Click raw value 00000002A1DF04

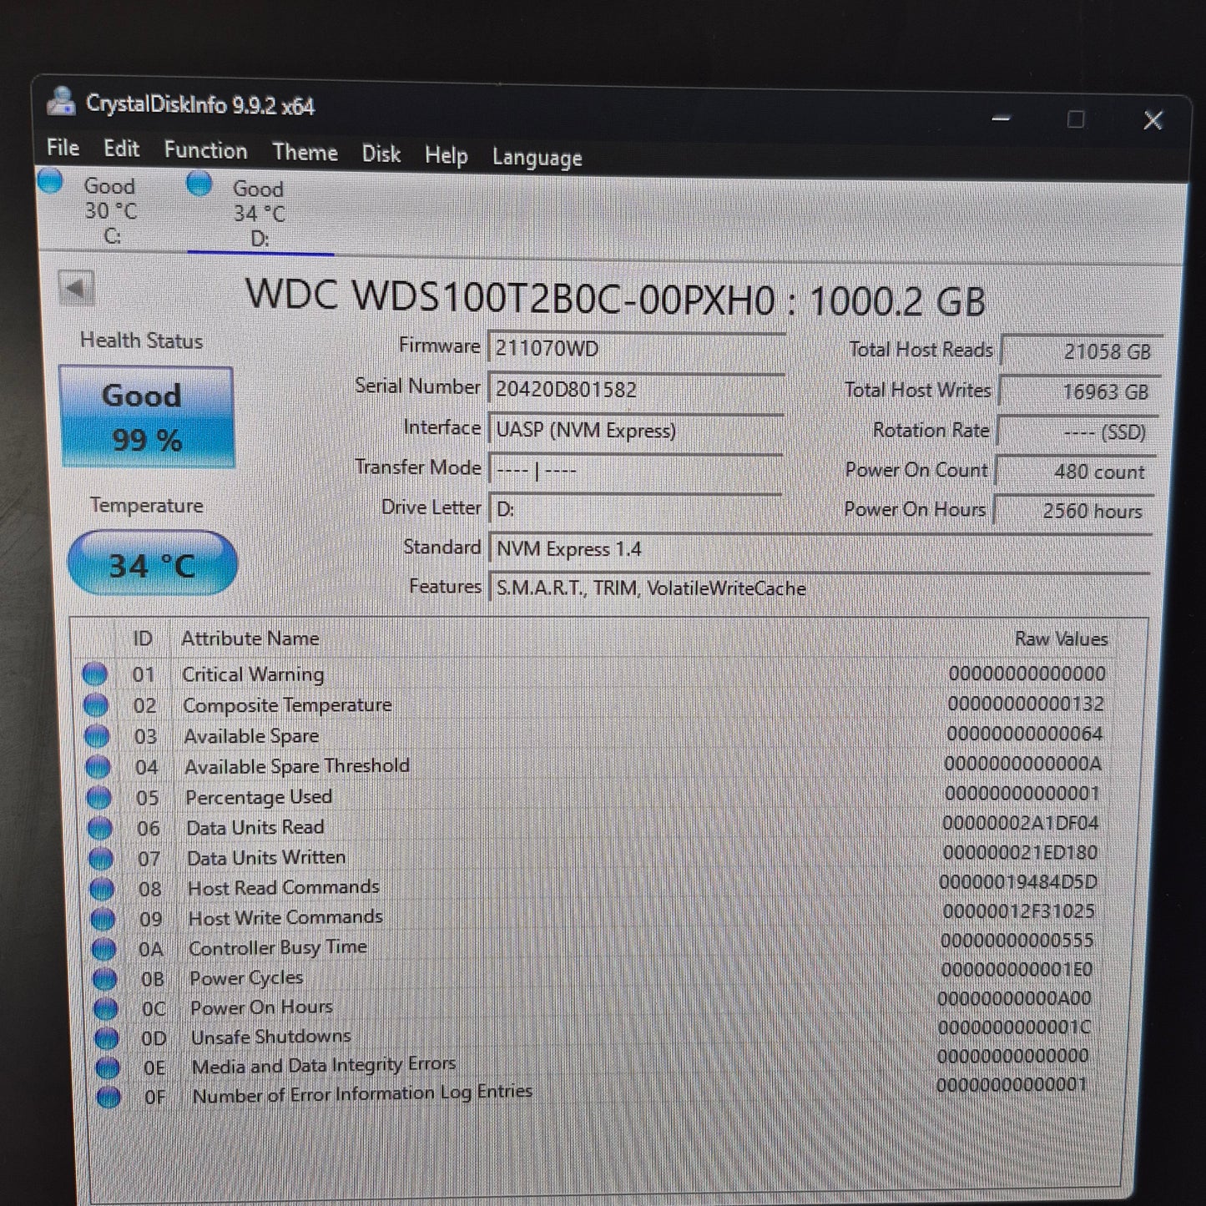pos(1021,824)
